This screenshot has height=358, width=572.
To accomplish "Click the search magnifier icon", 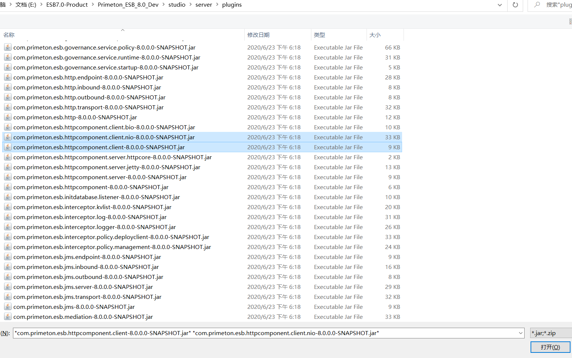I will 537,5.
